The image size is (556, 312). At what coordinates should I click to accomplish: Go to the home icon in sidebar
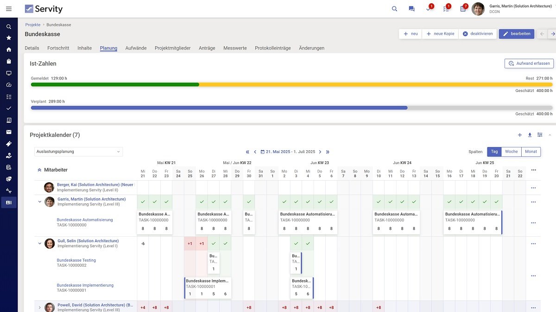pyautogui.click(x=9, y=49)
